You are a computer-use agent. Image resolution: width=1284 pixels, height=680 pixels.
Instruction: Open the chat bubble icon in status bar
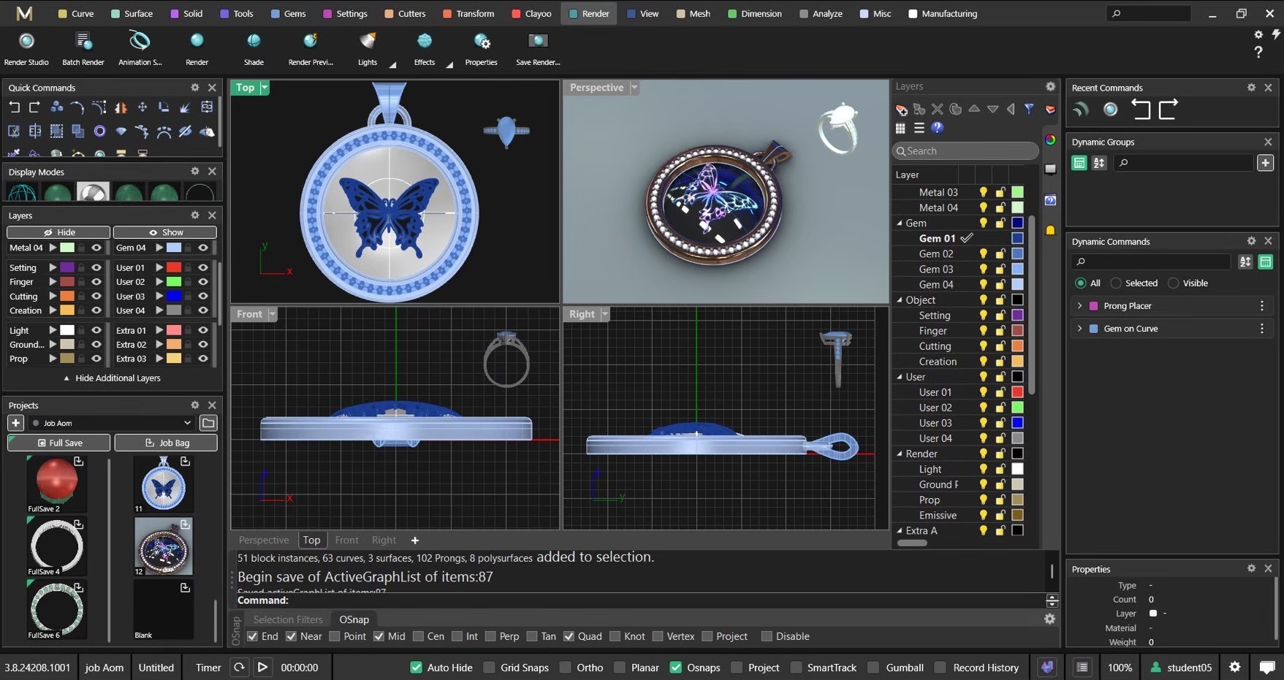point(1267,667)
